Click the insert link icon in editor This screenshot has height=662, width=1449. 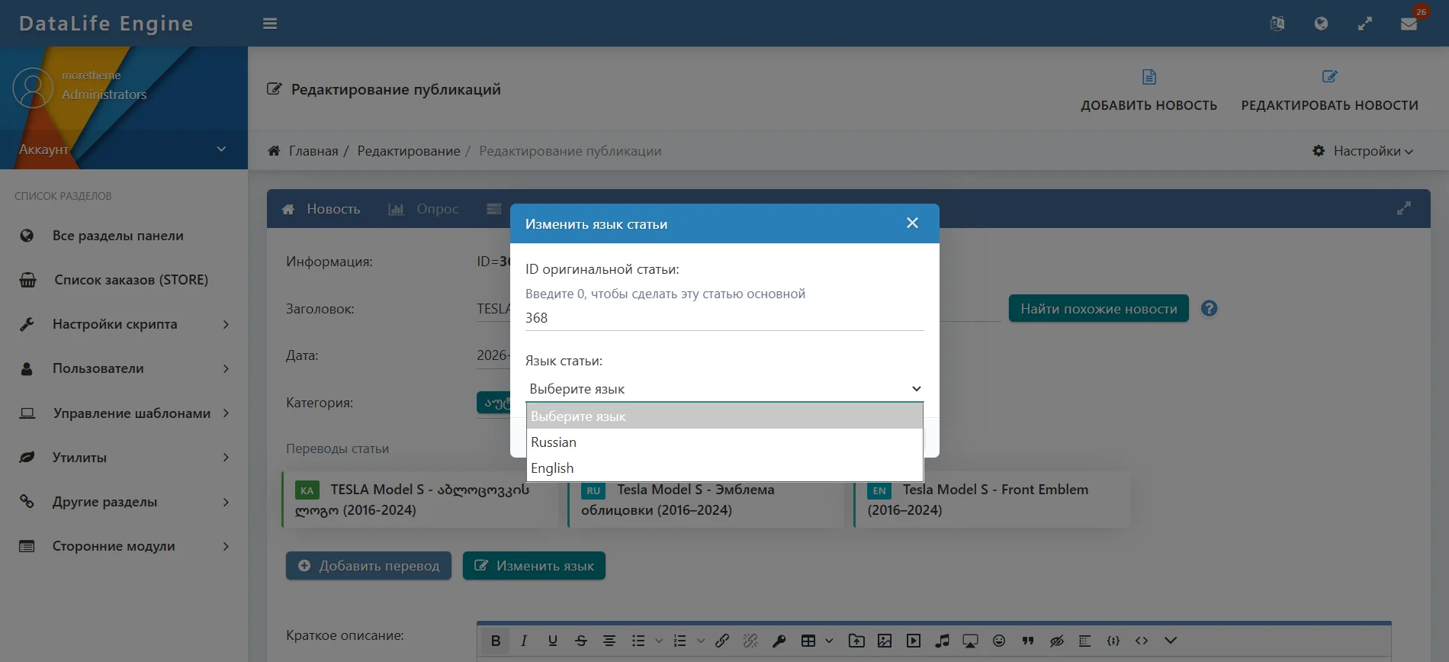[x=722, y=641]
